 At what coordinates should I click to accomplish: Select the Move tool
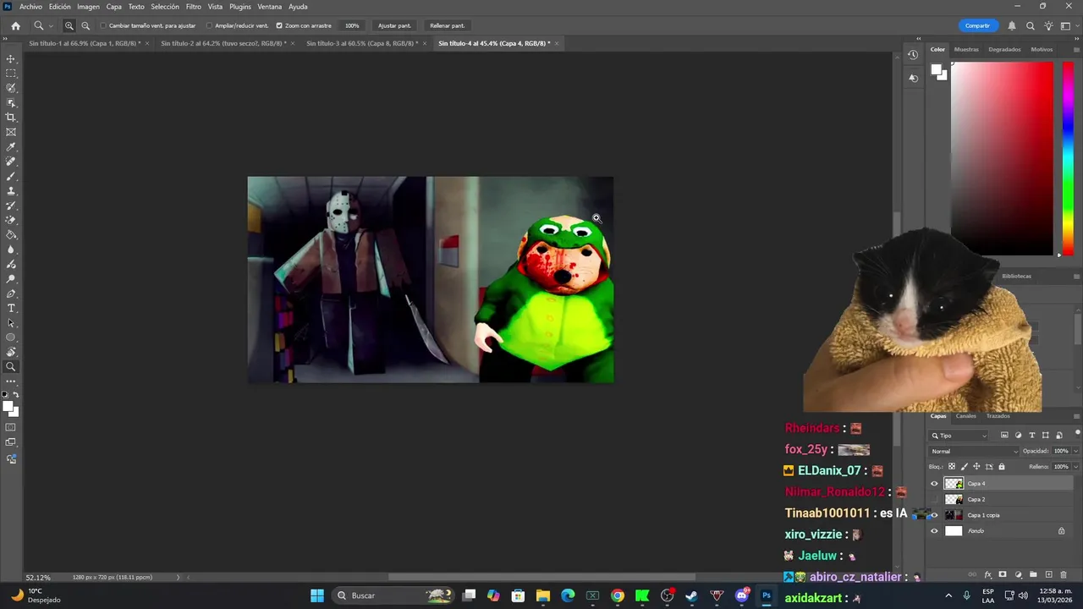[11, 59]
